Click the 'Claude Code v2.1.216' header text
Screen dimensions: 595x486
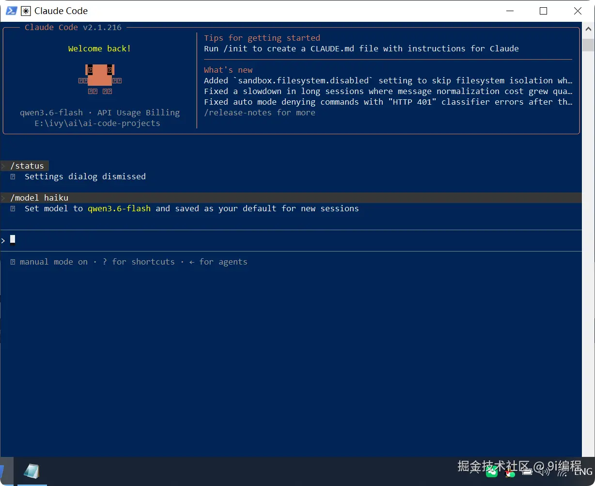tap(73, 27)
